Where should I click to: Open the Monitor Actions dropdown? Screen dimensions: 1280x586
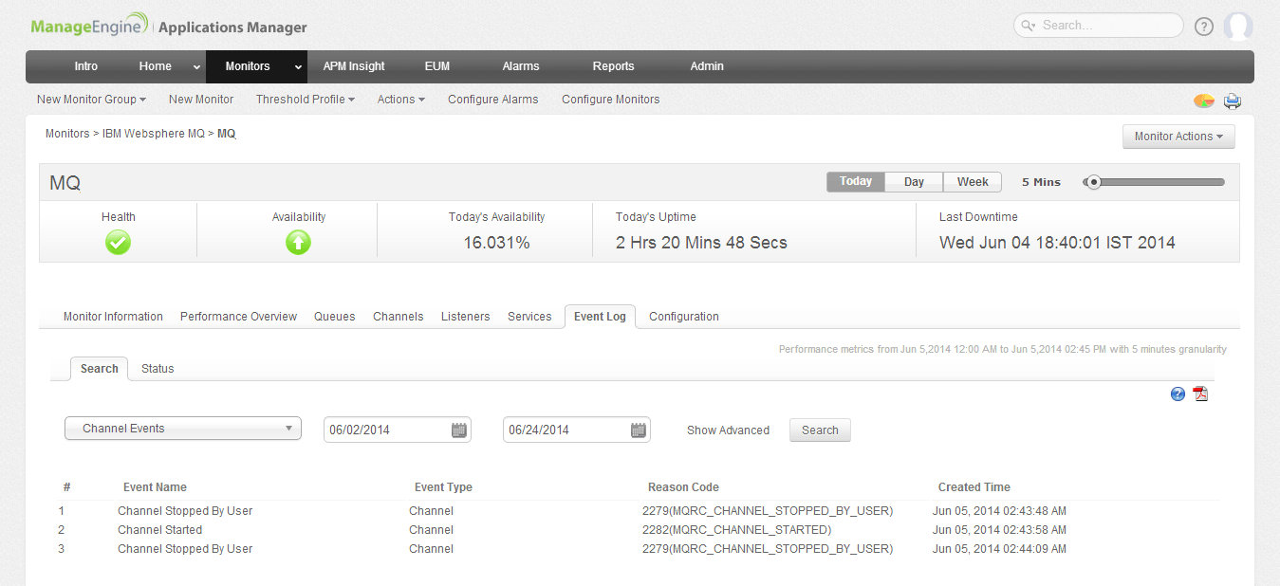coord(1178,137)
